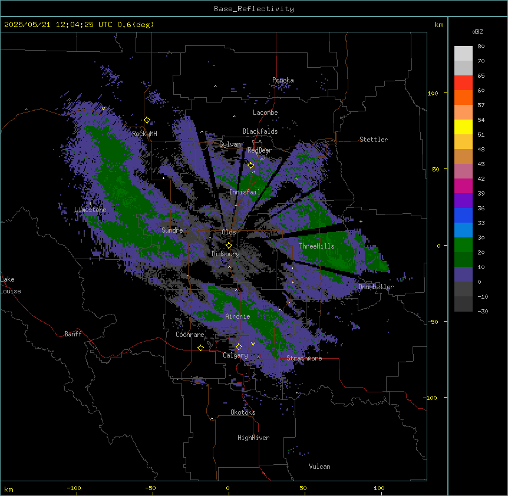The image size is (508, 496).
Task: Click the Banff town label
Action: (x=73, y=334)
